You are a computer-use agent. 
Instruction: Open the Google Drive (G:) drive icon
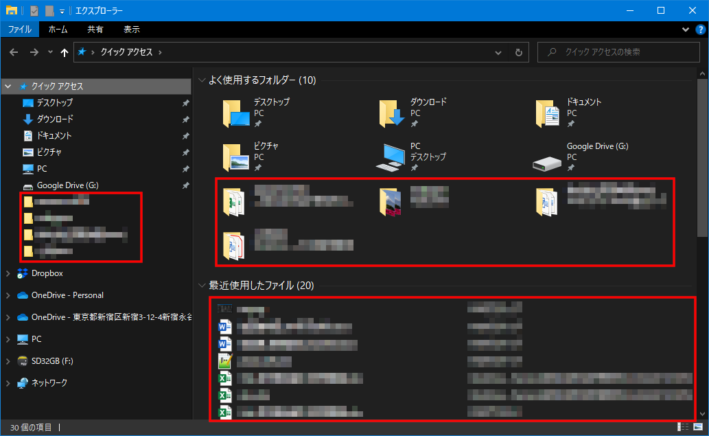(x=548, y=158)
